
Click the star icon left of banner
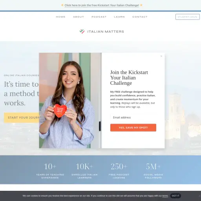click(x=62, y=5)
